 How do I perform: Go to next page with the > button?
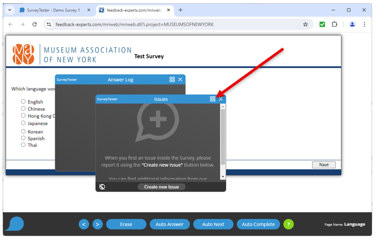coord(97,225)
